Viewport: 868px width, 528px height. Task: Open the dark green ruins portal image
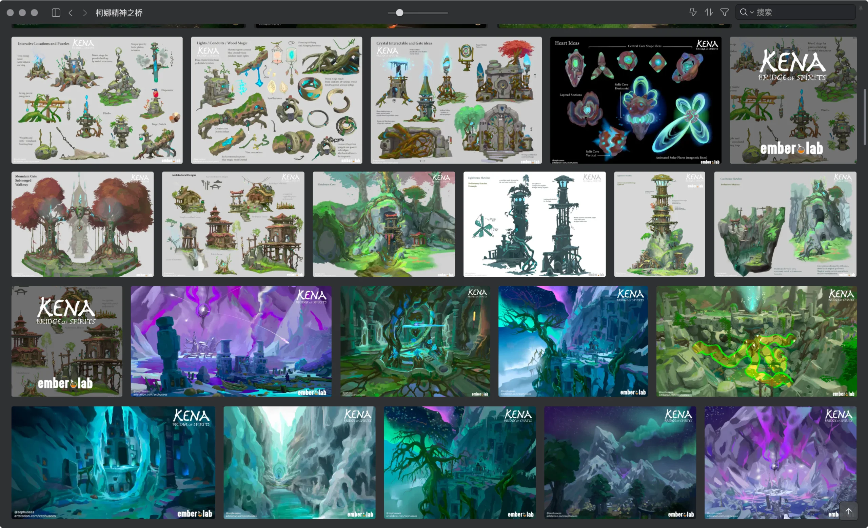[415, 341]
